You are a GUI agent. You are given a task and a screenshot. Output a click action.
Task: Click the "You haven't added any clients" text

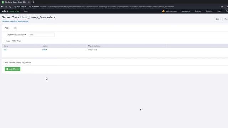(x=18, y=63)
